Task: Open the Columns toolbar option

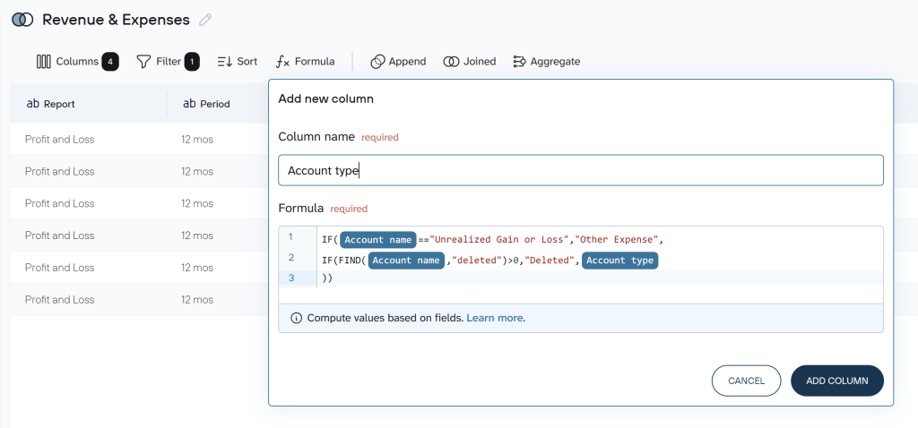Action: [78, 62]
